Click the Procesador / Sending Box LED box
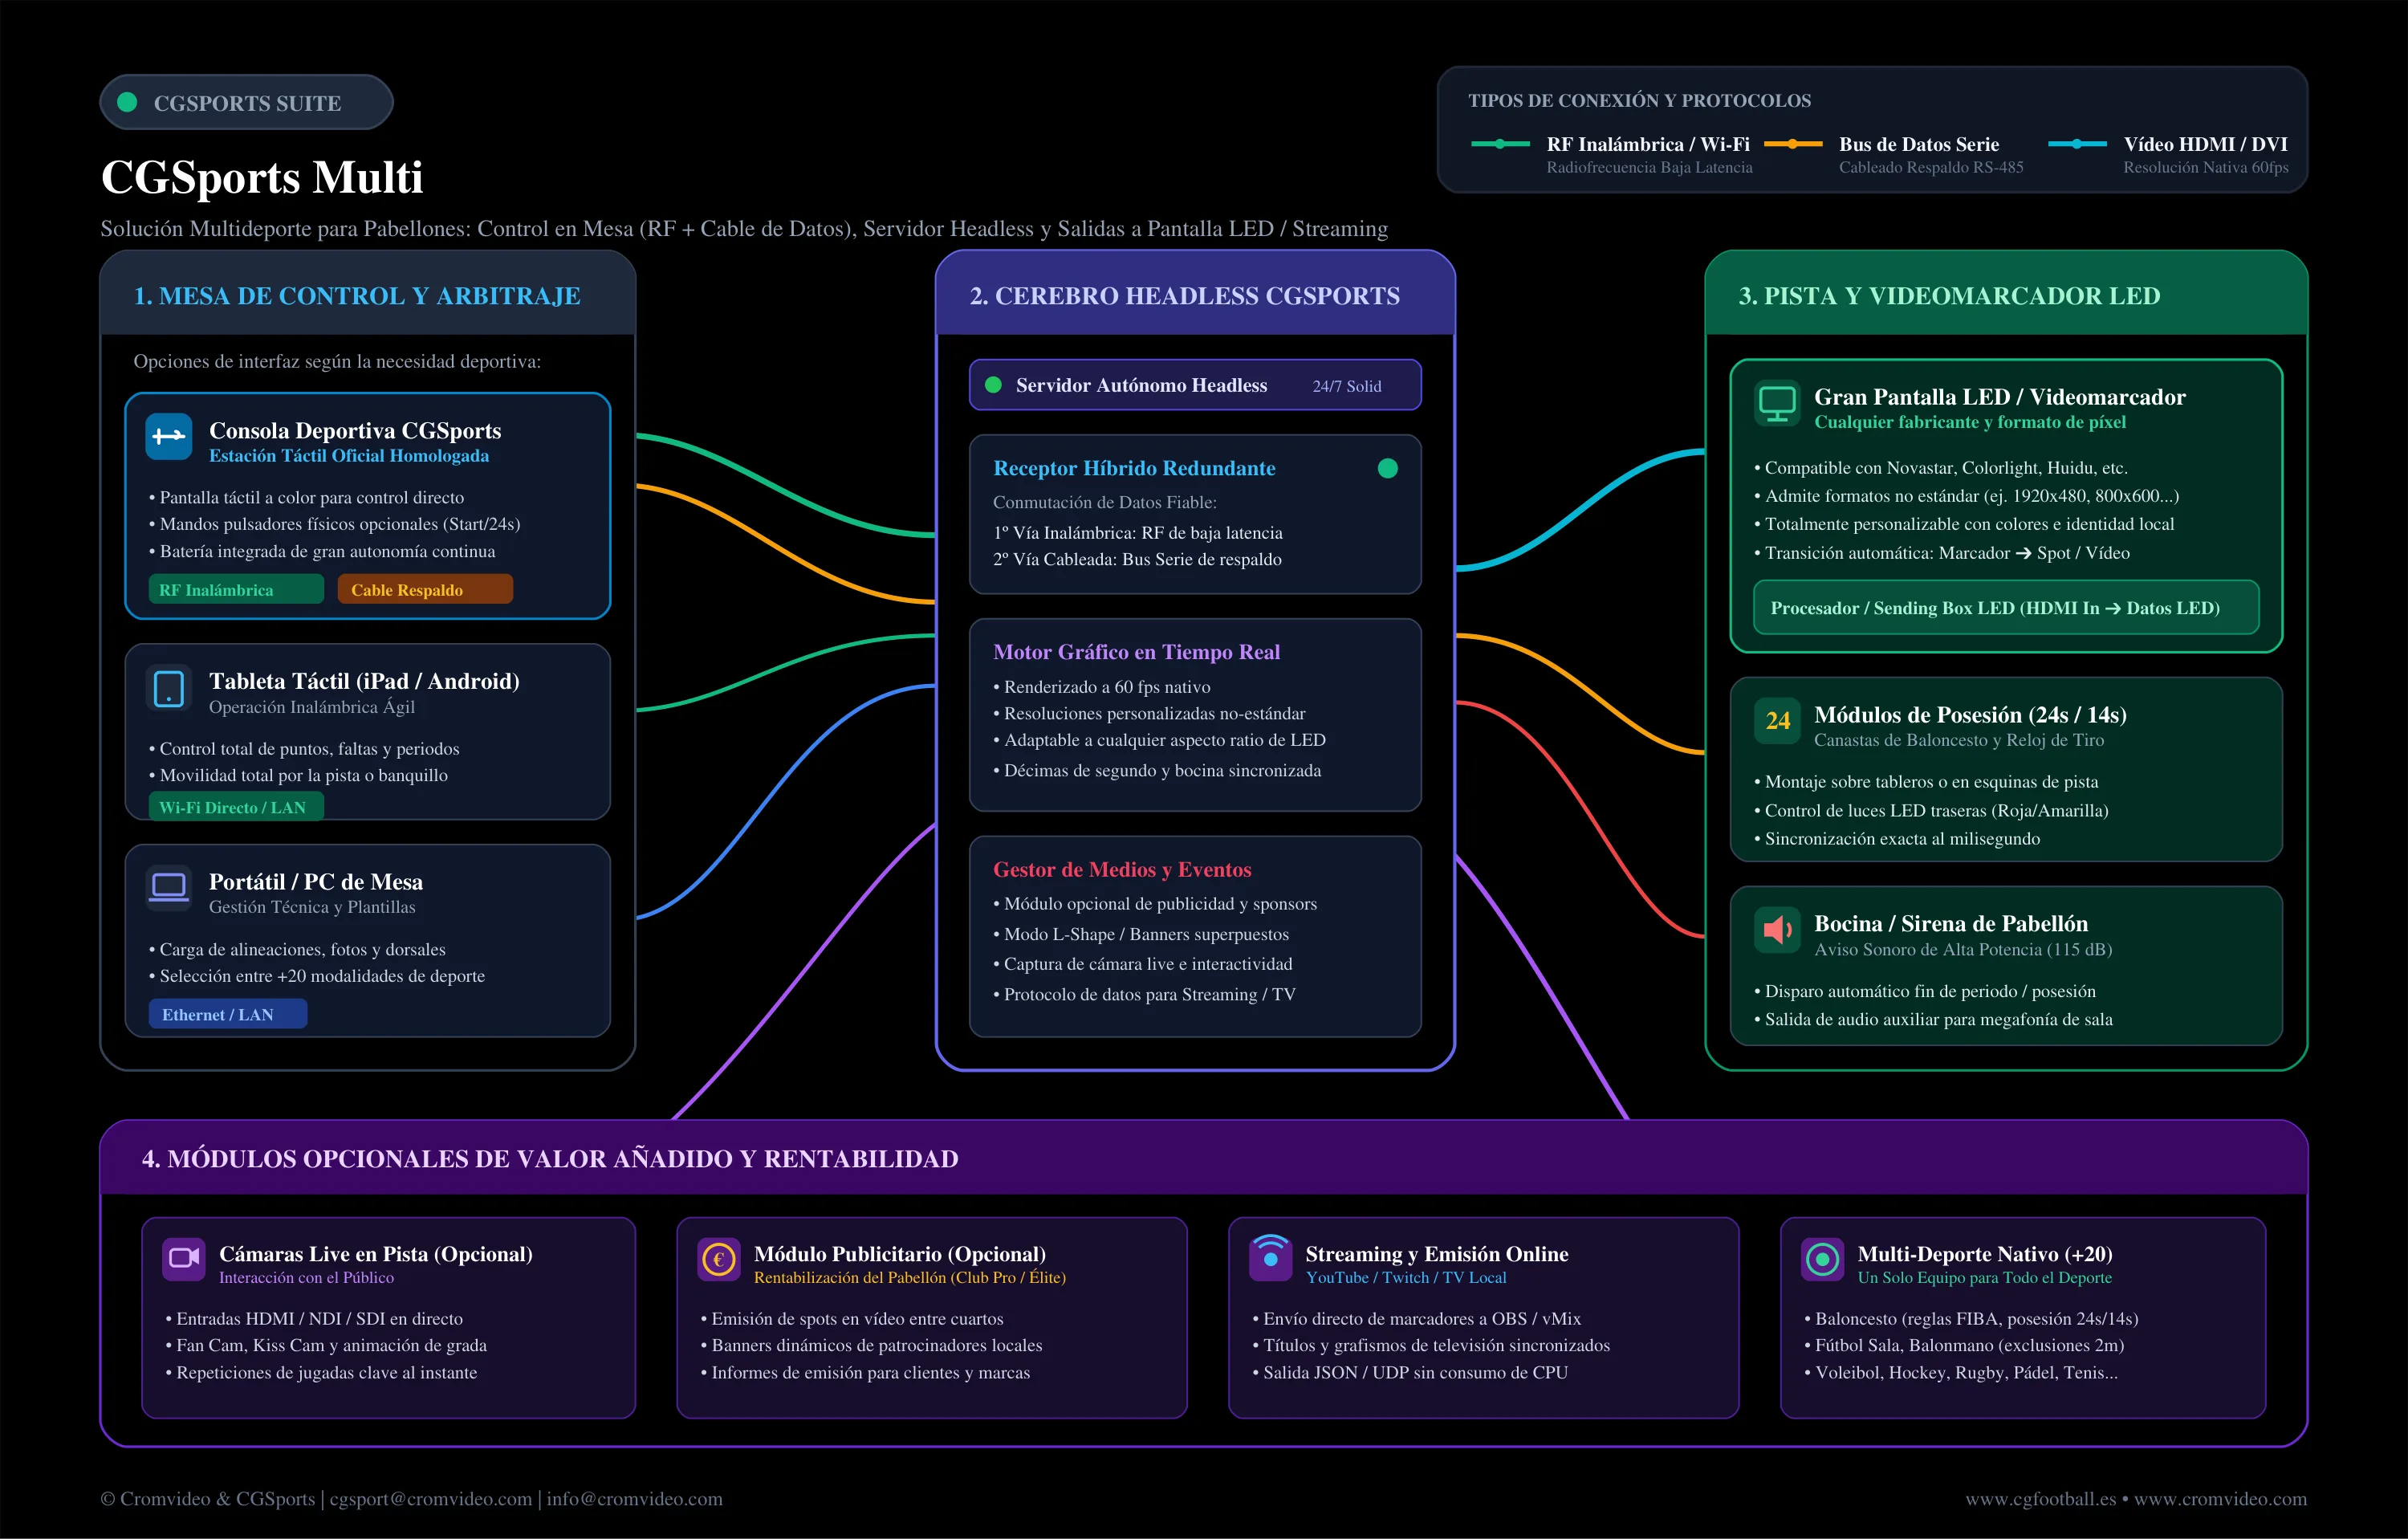Screen dimensions: 2408x1539 pos(2006,607)
